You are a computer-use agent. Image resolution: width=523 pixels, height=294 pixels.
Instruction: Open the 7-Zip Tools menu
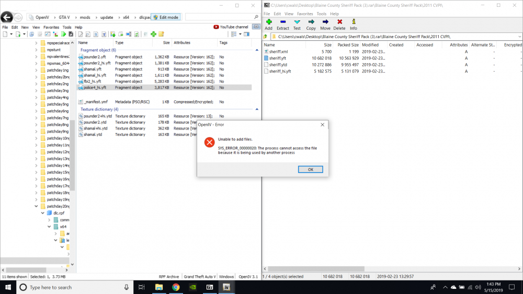(x=321, y=14)
